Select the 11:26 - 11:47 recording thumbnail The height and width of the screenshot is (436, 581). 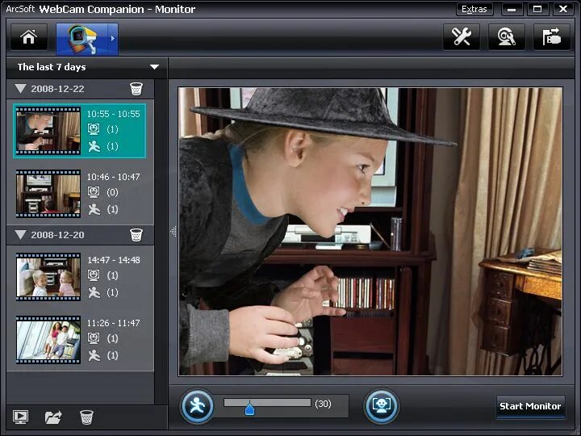coord(48,340)
